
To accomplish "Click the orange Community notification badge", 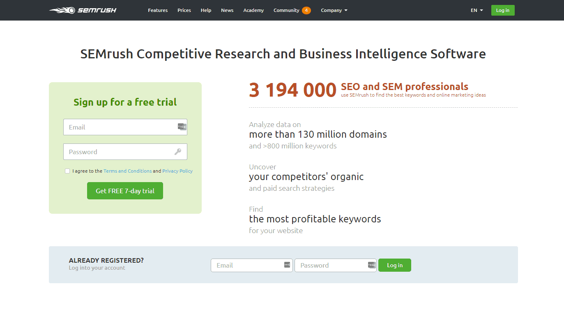I will [x=306, y=10].
